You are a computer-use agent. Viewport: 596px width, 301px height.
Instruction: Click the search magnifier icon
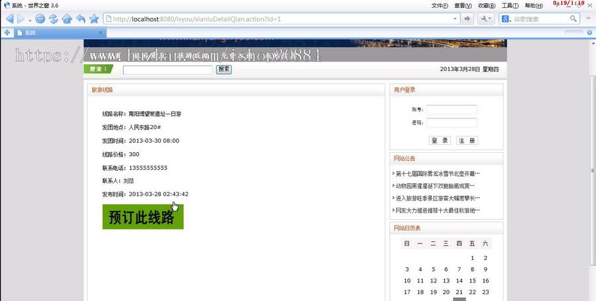573,19
